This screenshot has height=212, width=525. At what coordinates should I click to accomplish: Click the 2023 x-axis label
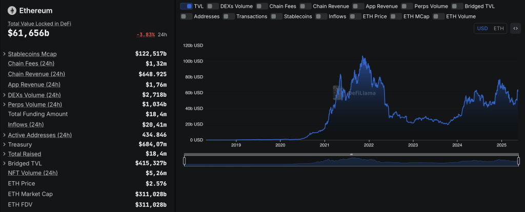(x=413, y=145)
